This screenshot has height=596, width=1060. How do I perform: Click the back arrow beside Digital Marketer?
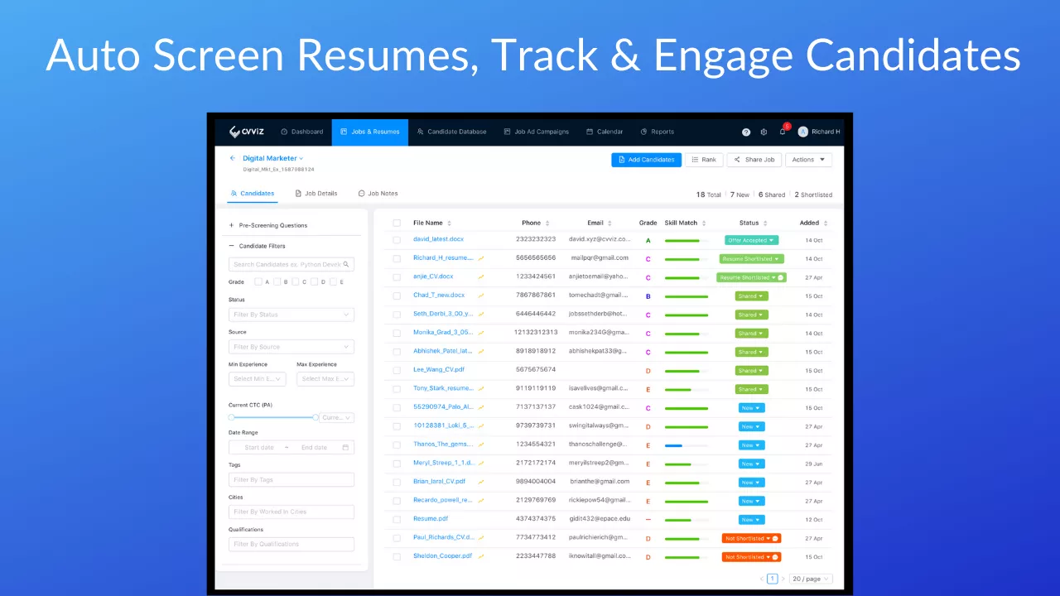(233, 158)
